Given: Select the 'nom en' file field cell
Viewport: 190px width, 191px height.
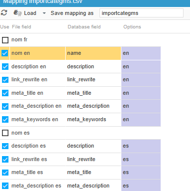Looking at the screenshot, I should tap(37, 53).
